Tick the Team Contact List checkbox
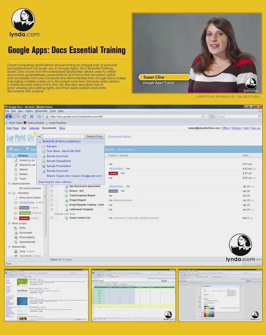266x335 pixels. (52, 218)
